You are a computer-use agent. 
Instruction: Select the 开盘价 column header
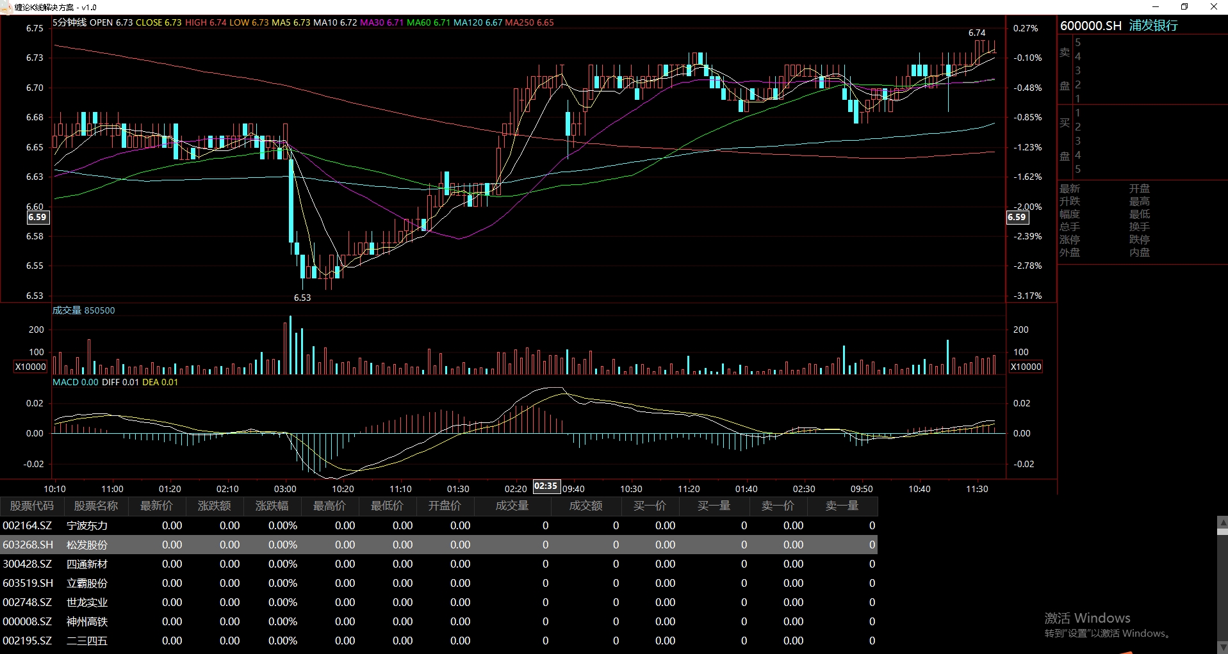click(x=445, y=506)
